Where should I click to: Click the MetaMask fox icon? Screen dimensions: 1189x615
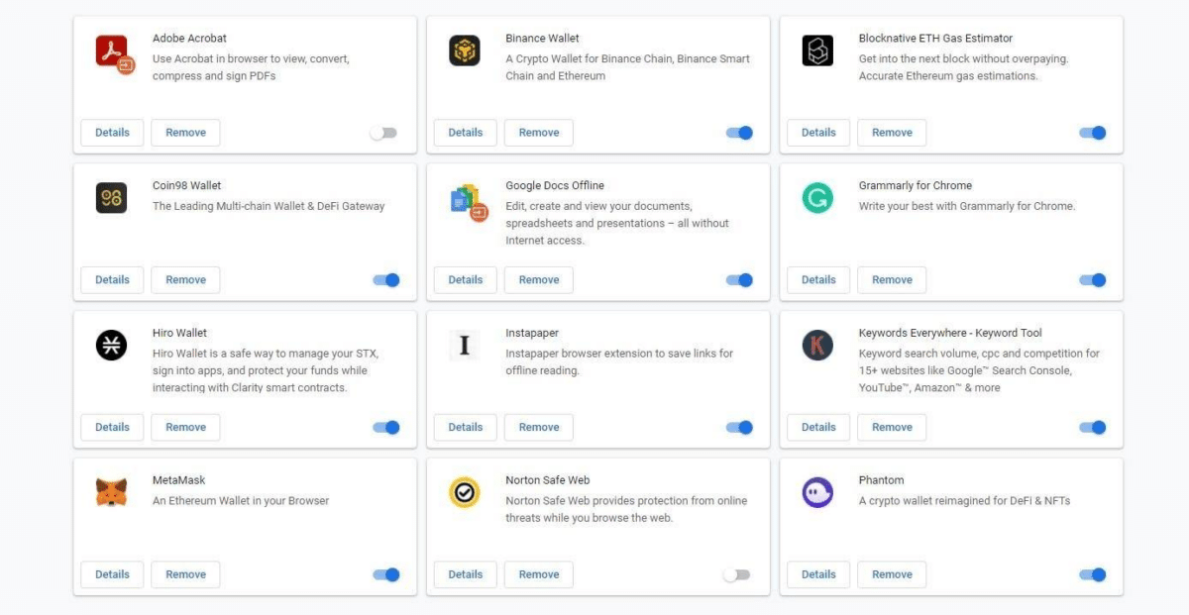point(111,492)
